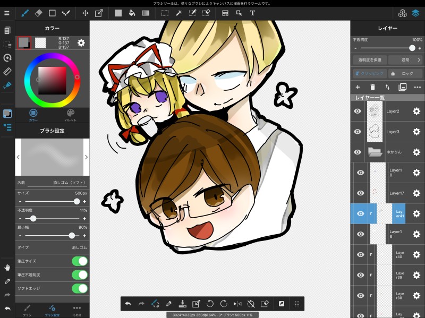Select the rectangular Selection tool

click(x=165, y=13)
